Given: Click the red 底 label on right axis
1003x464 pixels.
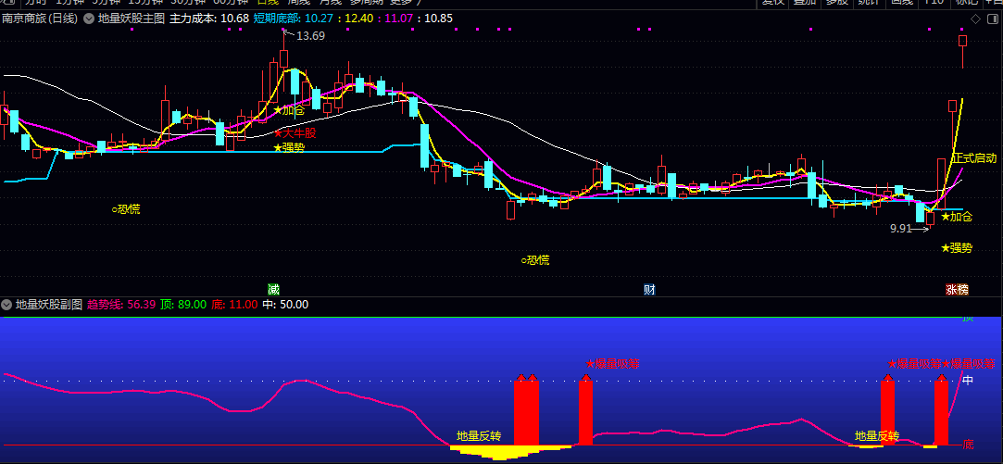Looking at the screenshot, I should (969, 444).
